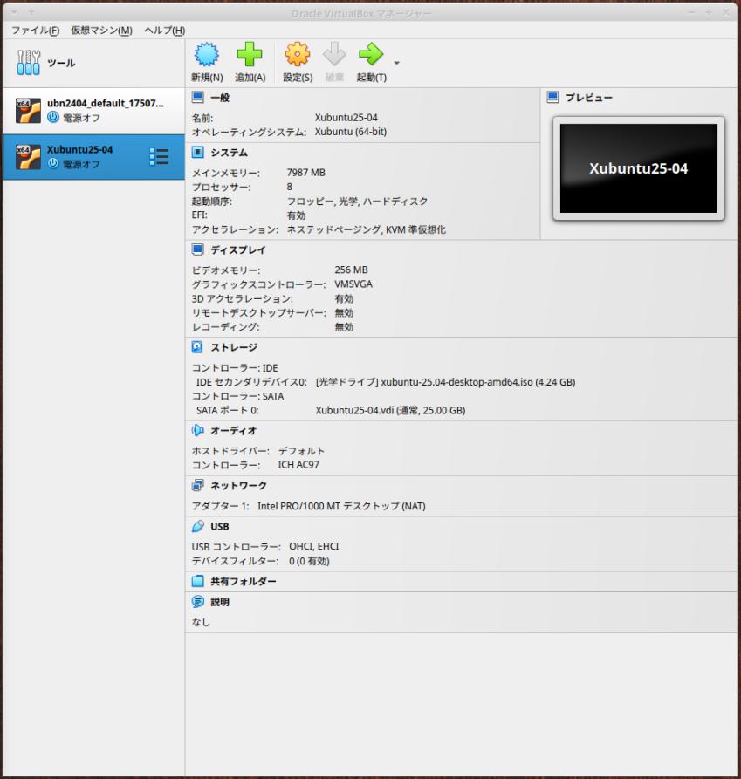The width and height of the screenshot is (741, 779).
Task: Click the 共有フォルダー folder icon
Action: 198,581
